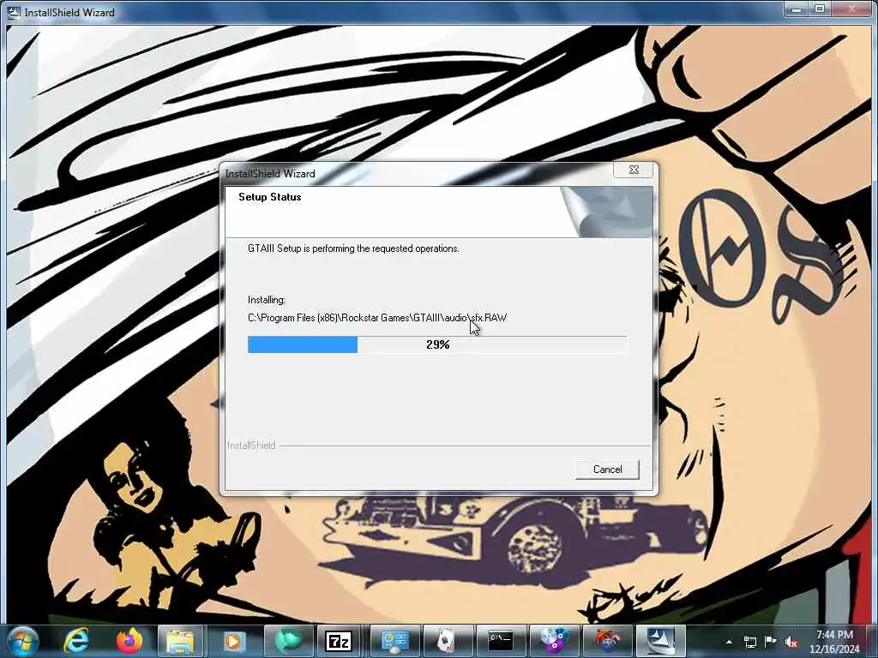Open 7-Zip from the taskbar

click(338, 641)
